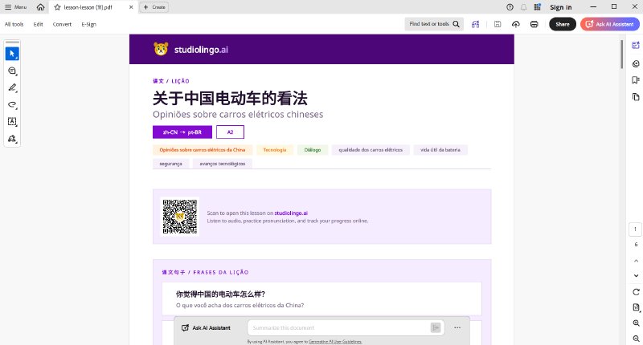This screenshot has height=345, width=643.
Task: Choose the Select arrow tool
Action: tap(12, 54)
